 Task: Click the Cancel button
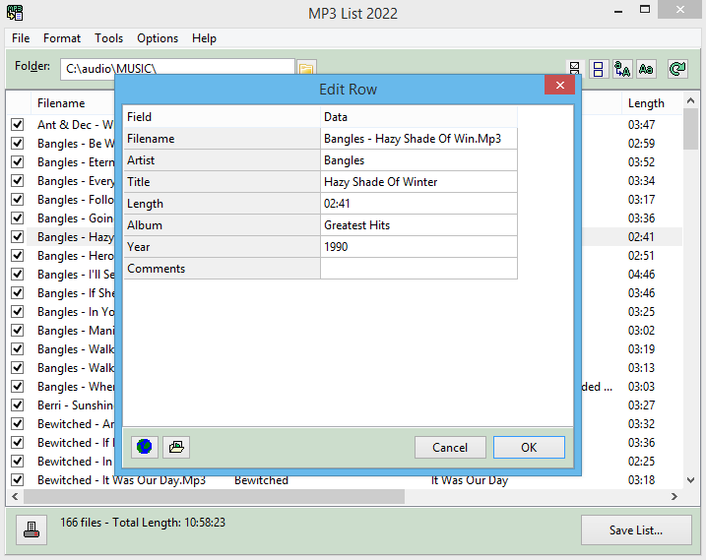(450, 448)
